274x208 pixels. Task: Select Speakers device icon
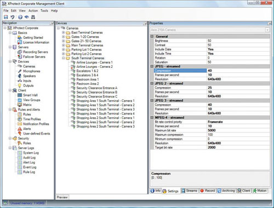tap(20, 76)
